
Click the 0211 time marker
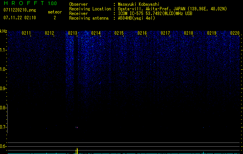click(x=26, y=33)
